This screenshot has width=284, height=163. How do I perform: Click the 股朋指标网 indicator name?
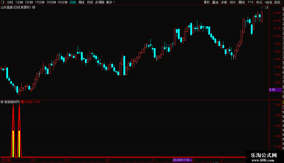point(12,102)
